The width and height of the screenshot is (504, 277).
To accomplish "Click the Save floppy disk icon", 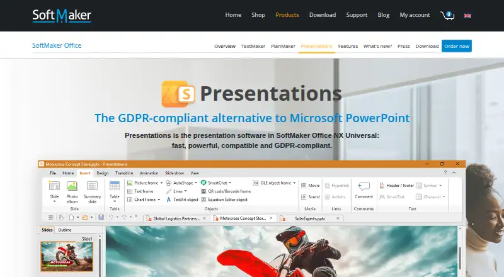I will [101, 218].
